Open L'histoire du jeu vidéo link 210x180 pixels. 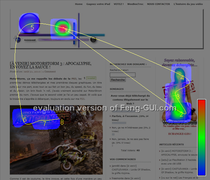[188, 4]
